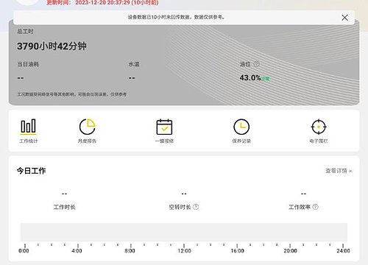Select the 工作统计 tab label

click(x=29, y=141)
